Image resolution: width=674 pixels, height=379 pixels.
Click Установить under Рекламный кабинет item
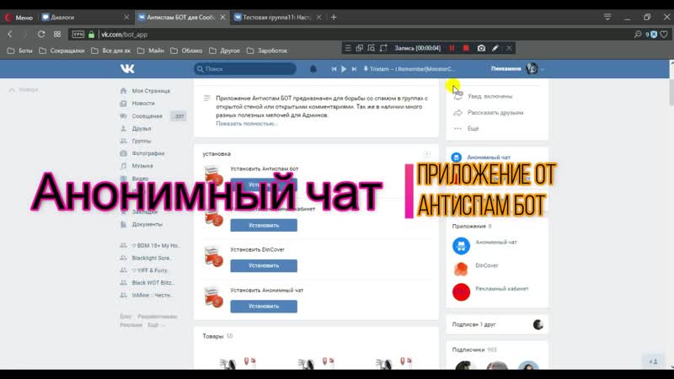264,225
